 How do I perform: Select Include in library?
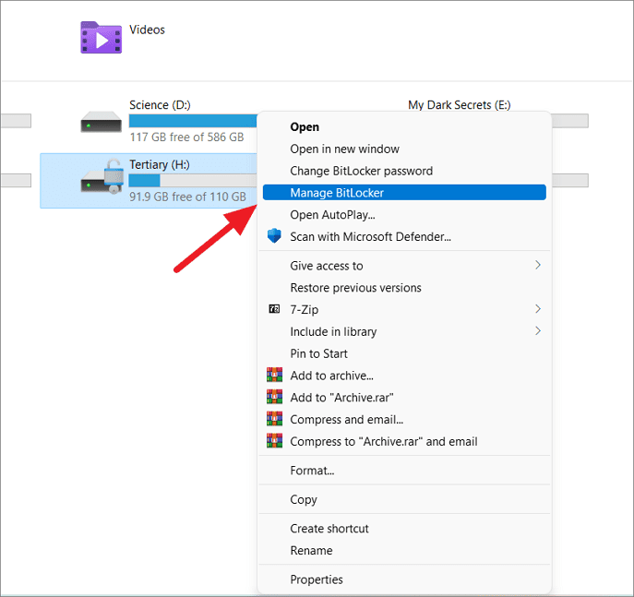(404, 331)
